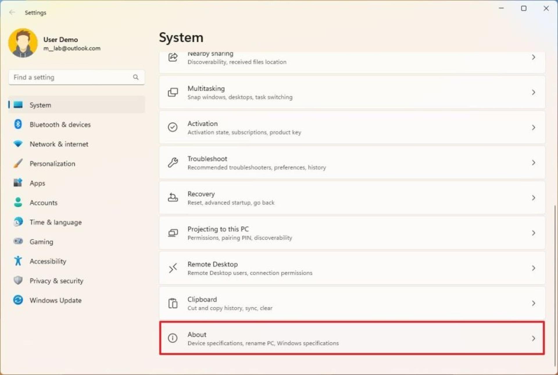Screen dimensions: 558x375
Task: Click the Activation checkmark circle icon
Action: coord(173,127)
